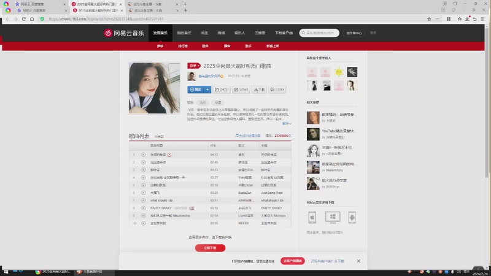Screen dimensions: 491x276
Task: Click red open-in-client play button
Action: pyautogui.click(x=293, y=261)
